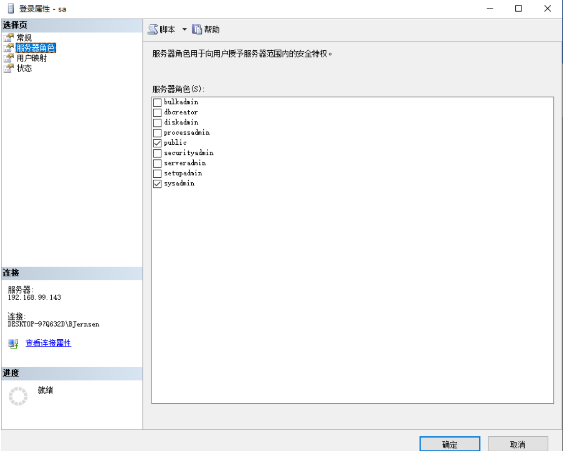
Task: Cancel with the 取消 button
Action: [518, 444]
